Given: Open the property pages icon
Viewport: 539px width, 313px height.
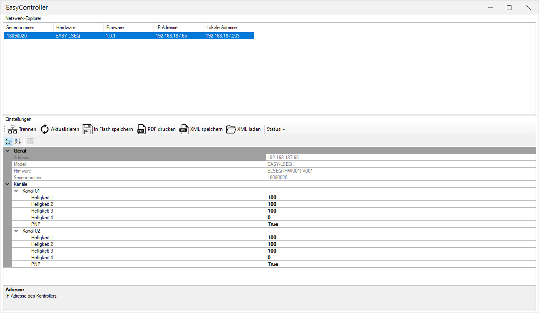Looking at the screenshot, I should [x=30, y=141].
